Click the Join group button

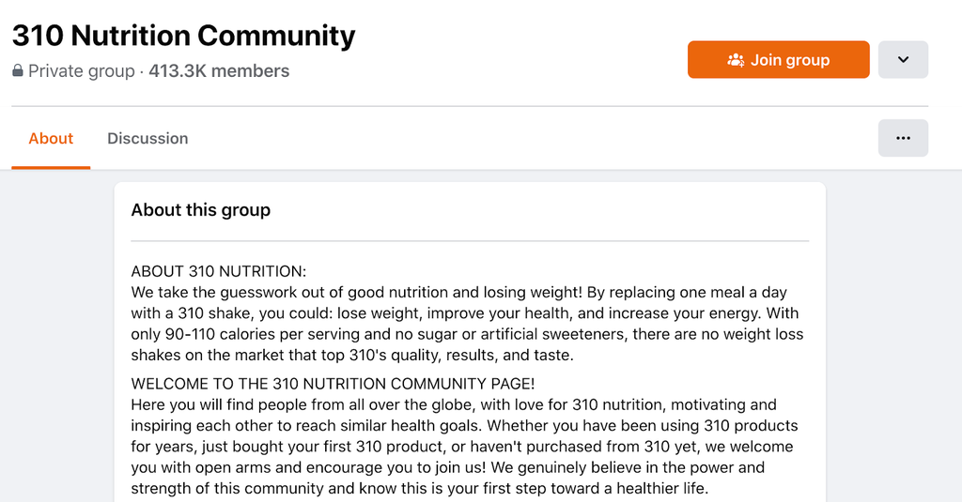pyautogui.click(x=778, y=59)
